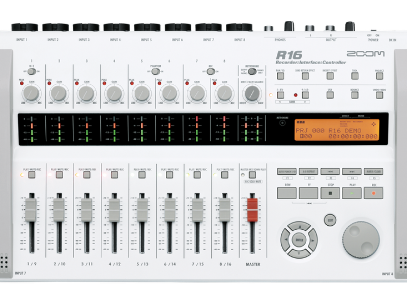Toggle PLAY/MUTE/REC for track 6/14
Image resolution: width=407 pixels, height=305 pixels.
tap(169, 175)
